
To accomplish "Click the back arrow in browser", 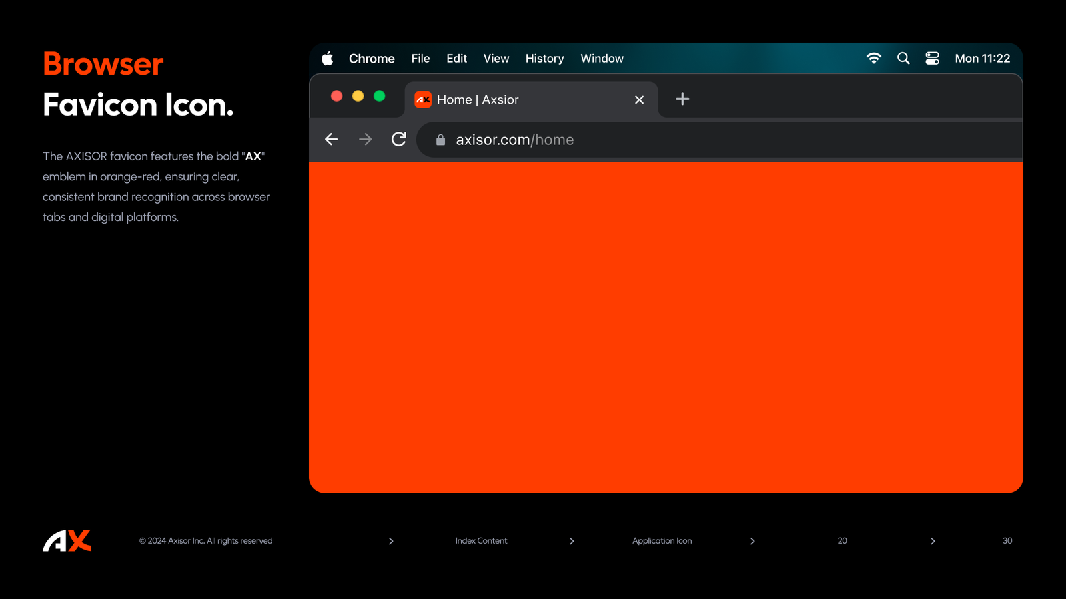I will point(332,140).
